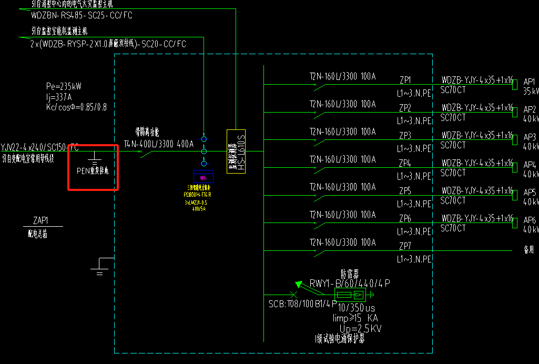Select the main 400A breaker switch symbol
Screen dimensions: 539x364
(146, 154)
